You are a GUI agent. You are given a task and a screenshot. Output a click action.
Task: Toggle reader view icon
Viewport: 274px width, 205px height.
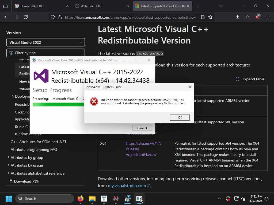pos(203,17)
